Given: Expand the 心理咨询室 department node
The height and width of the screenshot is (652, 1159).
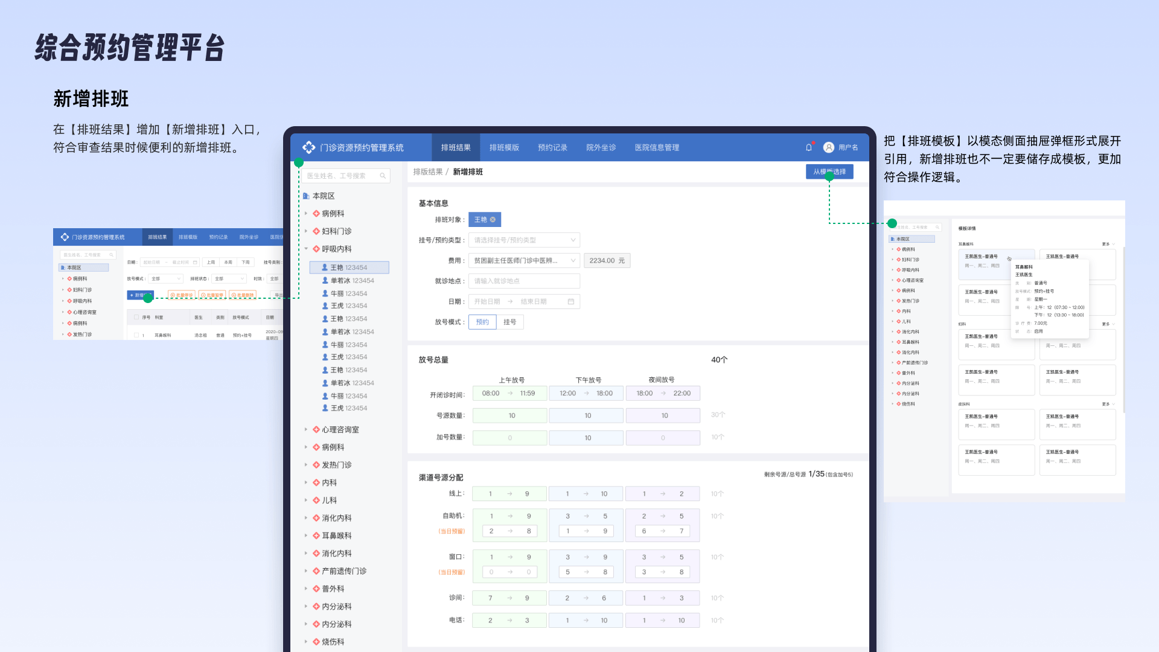Looking at the screenshot, I should [x=306, y=430].
